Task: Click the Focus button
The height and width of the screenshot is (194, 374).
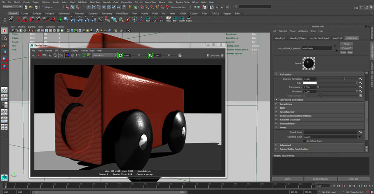Action: (347, 44)
